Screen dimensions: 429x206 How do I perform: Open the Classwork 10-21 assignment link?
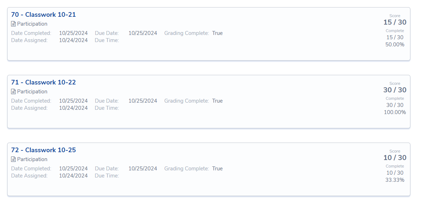pos(44,15)
